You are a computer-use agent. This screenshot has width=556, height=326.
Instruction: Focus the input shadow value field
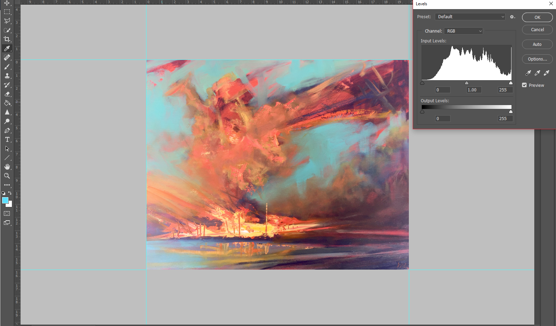point(443,90)
